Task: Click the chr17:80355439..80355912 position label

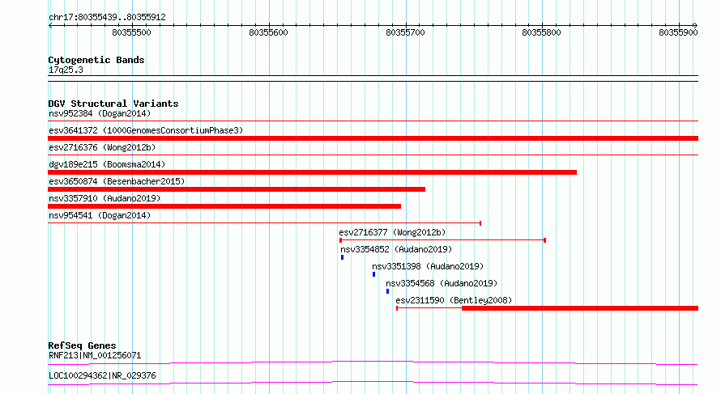Action: coord(107,18)
